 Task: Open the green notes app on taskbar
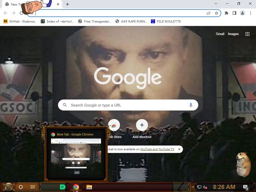coord(62,187)
